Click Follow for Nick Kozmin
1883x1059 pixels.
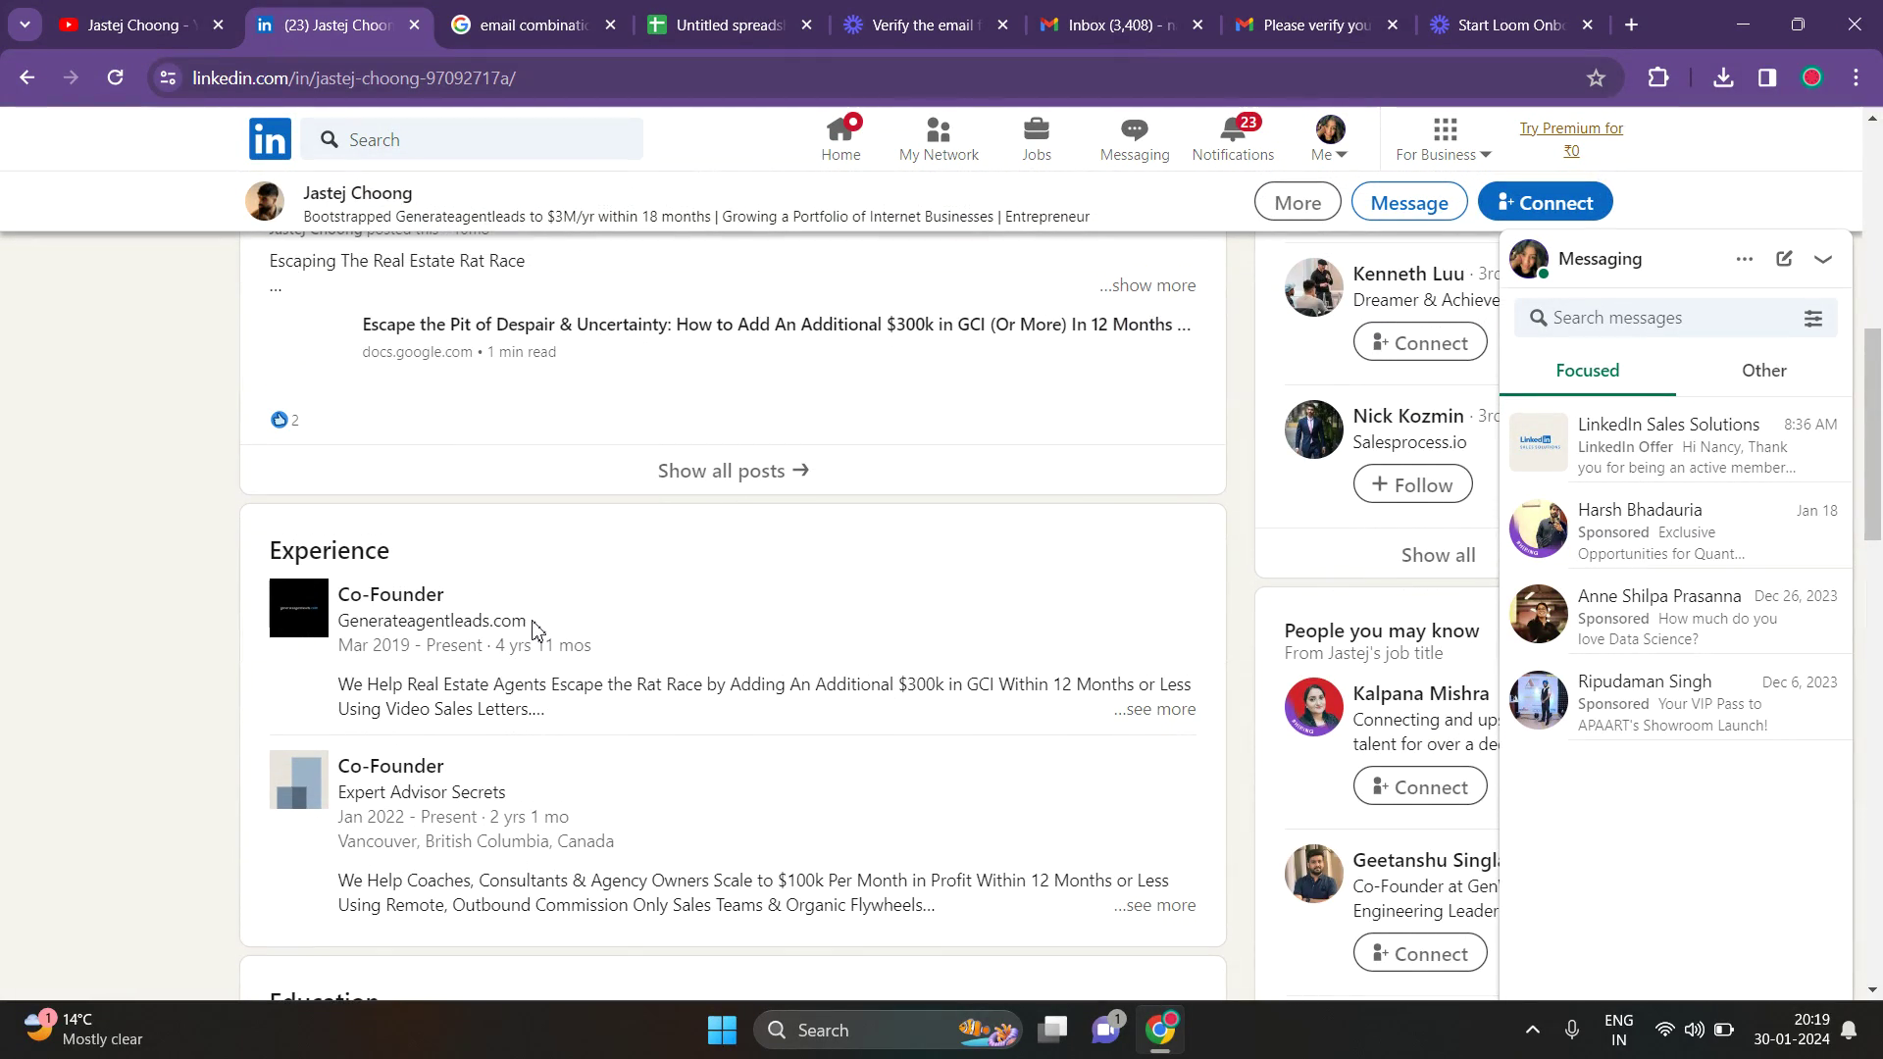[1412, 484]
